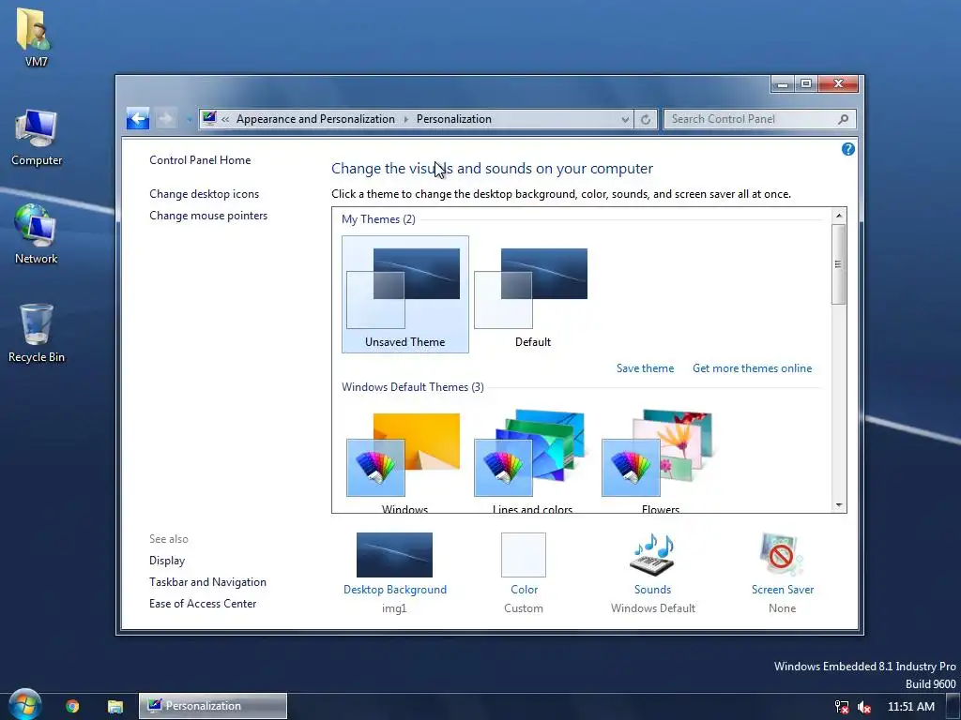Click the Sounds link text
Screen dimensions: 961x720
click(653, 590)
